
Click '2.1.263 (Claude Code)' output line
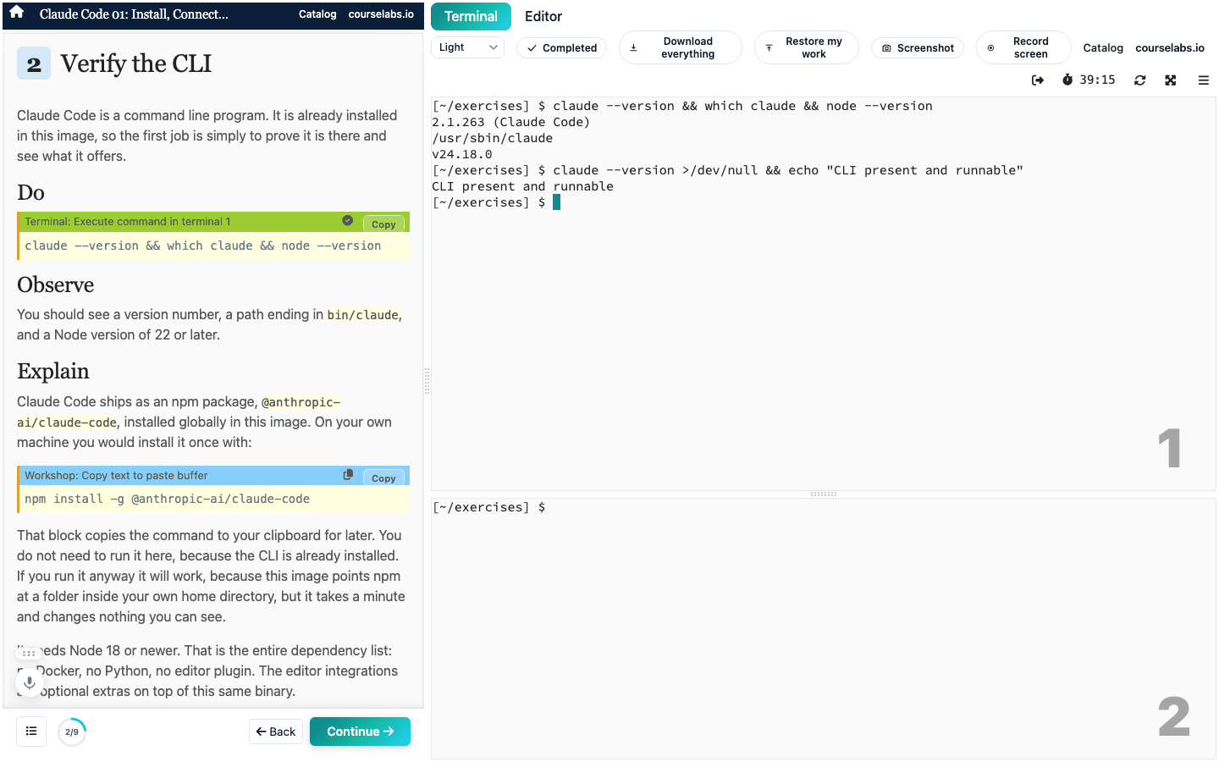pos(510,122)
